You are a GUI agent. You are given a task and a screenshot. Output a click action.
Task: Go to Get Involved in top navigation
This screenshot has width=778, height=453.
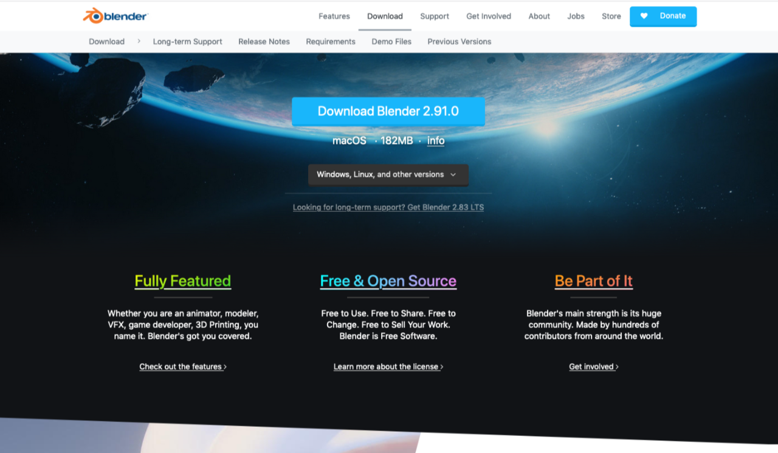tap(488, 16)
